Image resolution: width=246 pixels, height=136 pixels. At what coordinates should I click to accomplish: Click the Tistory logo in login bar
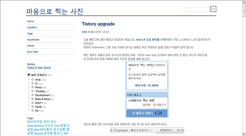tap(121, 130)
